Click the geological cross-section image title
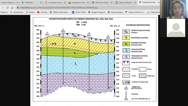The image size is (188, 106). (81, 19)
